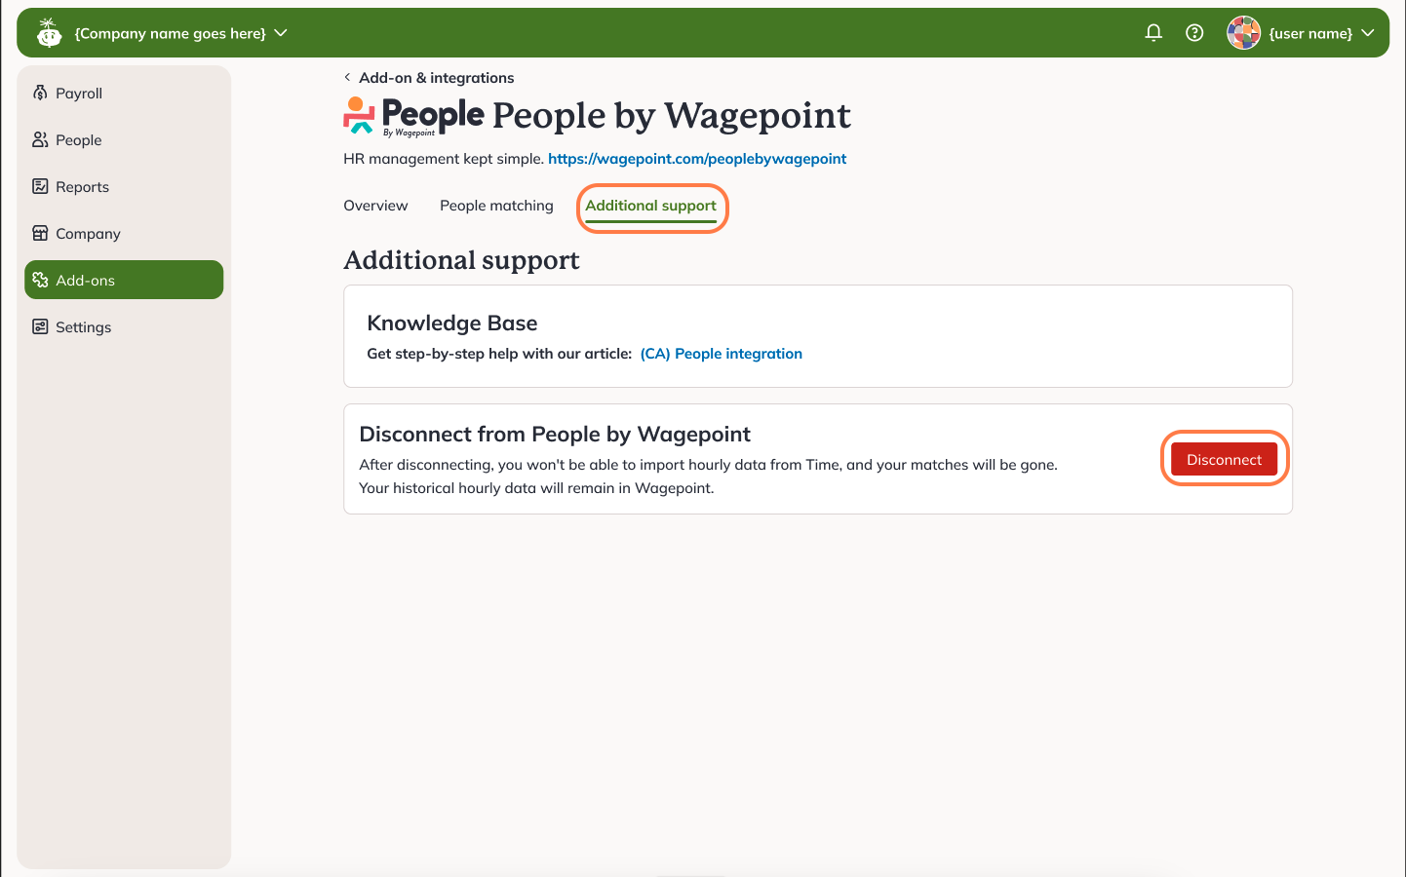Navigate to Company in the sidebar
The image size is (1406, 877).
click(124, 233)
